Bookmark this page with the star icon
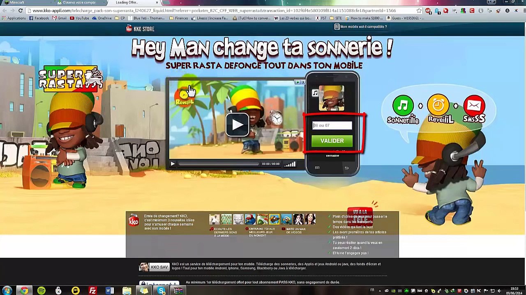526x295 pixels. tap(419, 11)
